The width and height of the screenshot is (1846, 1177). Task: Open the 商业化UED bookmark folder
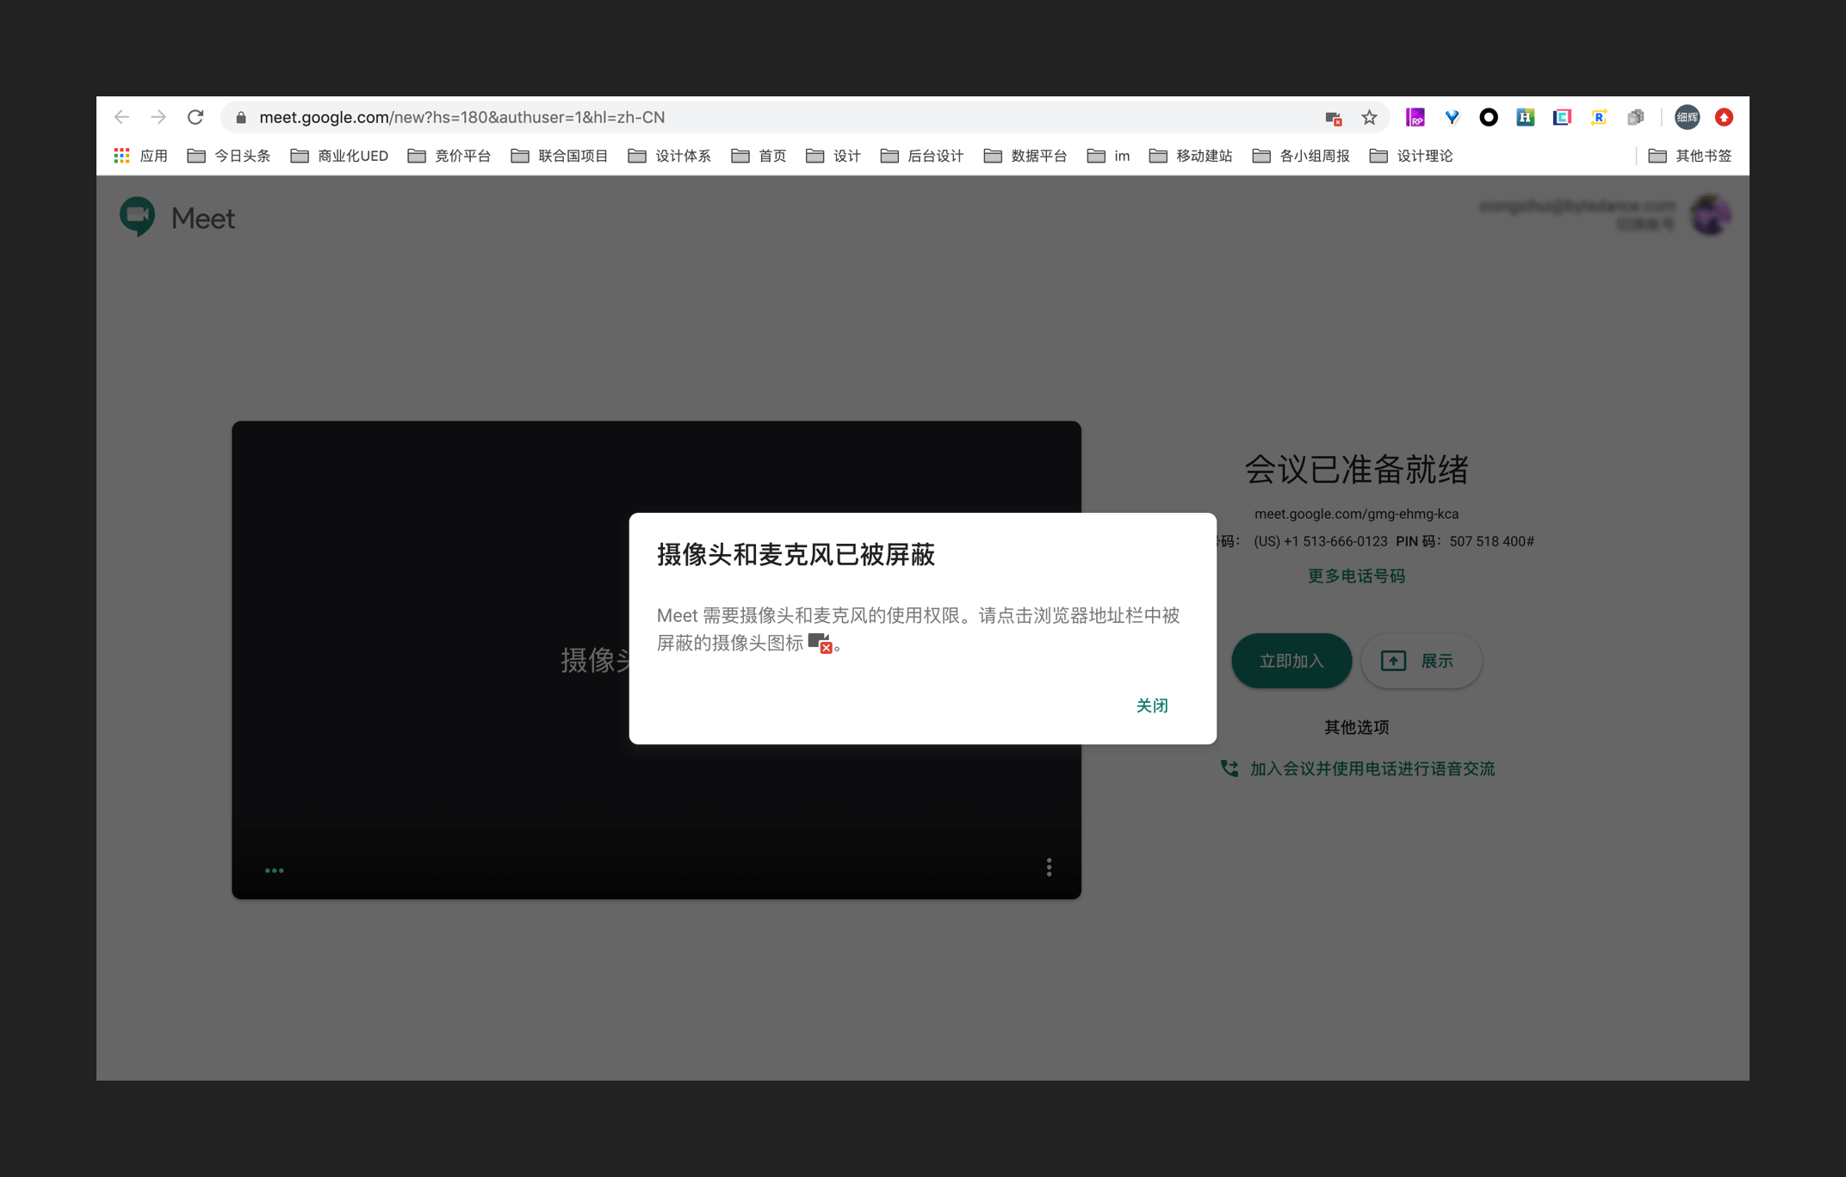pos(339,156)
